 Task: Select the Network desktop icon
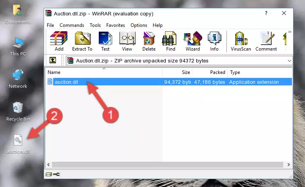point(18,79)
